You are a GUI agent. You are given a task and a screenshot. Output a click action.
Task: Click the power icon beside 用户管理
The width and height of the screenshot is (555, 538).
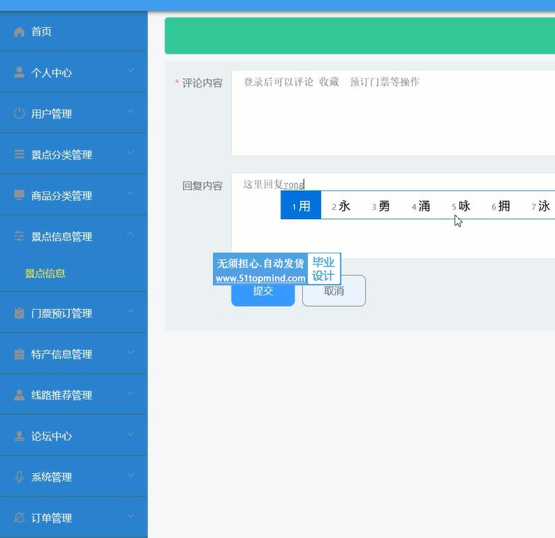coord(19,114)
